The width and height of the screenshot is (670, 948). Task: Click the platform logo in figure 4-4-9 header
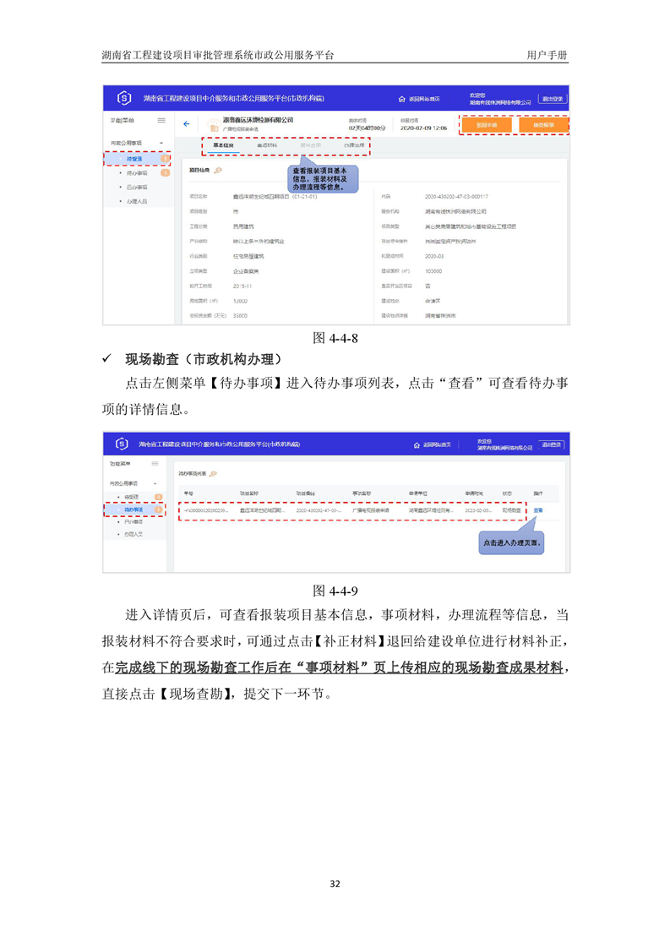point(122,444)
